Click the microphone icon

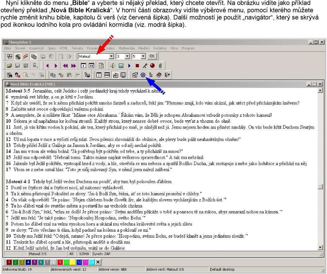pyautogui.click(x=145, y=66)
